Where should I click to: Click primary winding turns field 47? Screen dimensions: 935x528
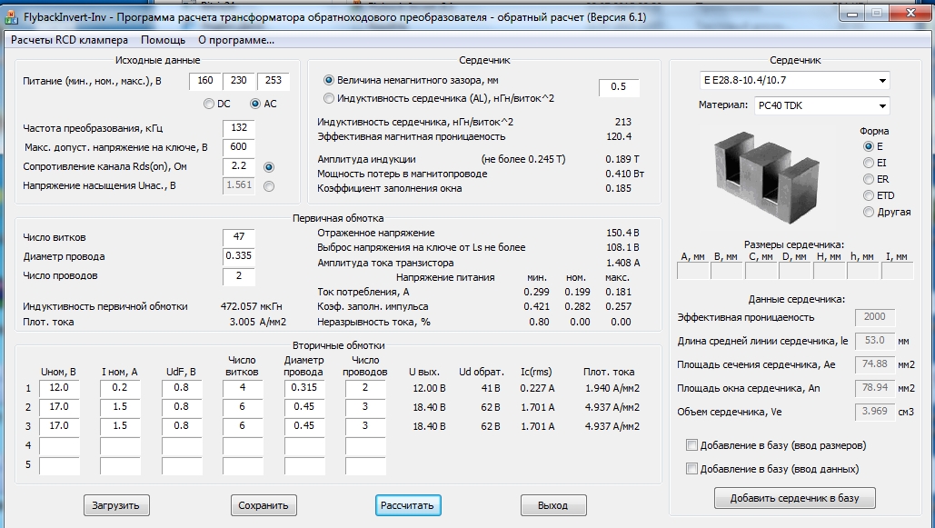point(238,237)
